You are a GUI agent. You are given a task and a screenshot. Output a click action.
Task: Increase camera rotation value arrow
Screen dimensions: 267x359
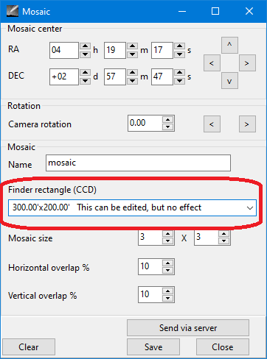[x=168, y=119]
